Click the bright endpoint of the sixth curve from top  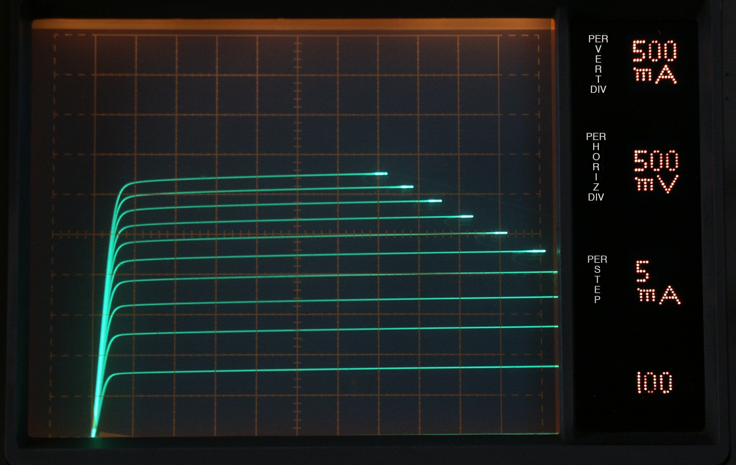click(538, 251)
